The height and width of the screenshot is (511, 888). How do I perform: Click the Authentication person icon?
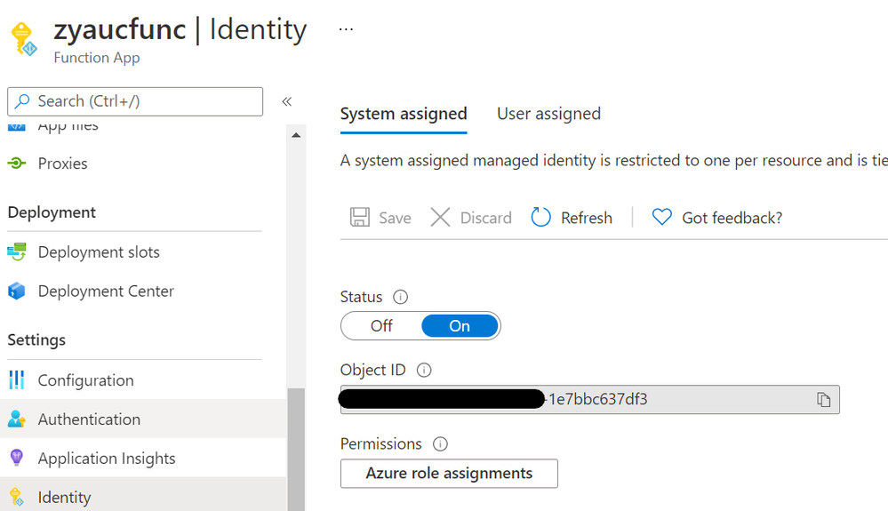pyautogui.click(x=16, y=419)
